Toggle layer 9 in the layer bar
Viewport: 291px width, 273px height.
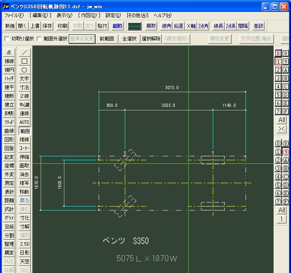(285, 62)
